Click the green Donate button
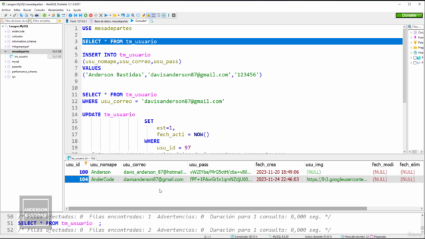The image size is (425, 239). (x=409, y=15)
